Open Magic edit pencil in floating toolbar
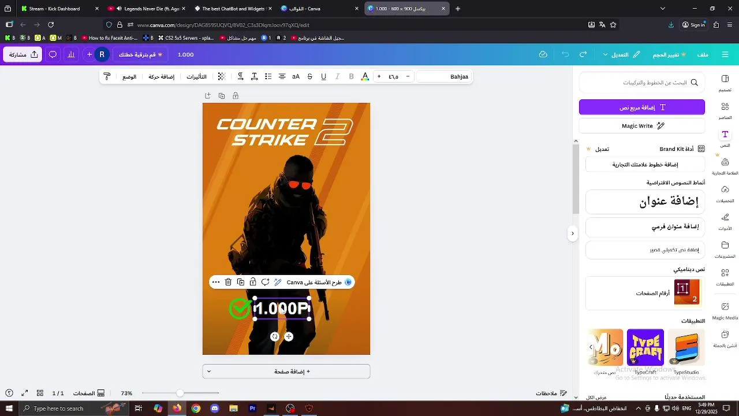This screenshot has width=739, height=416. [x=278, y=283]
